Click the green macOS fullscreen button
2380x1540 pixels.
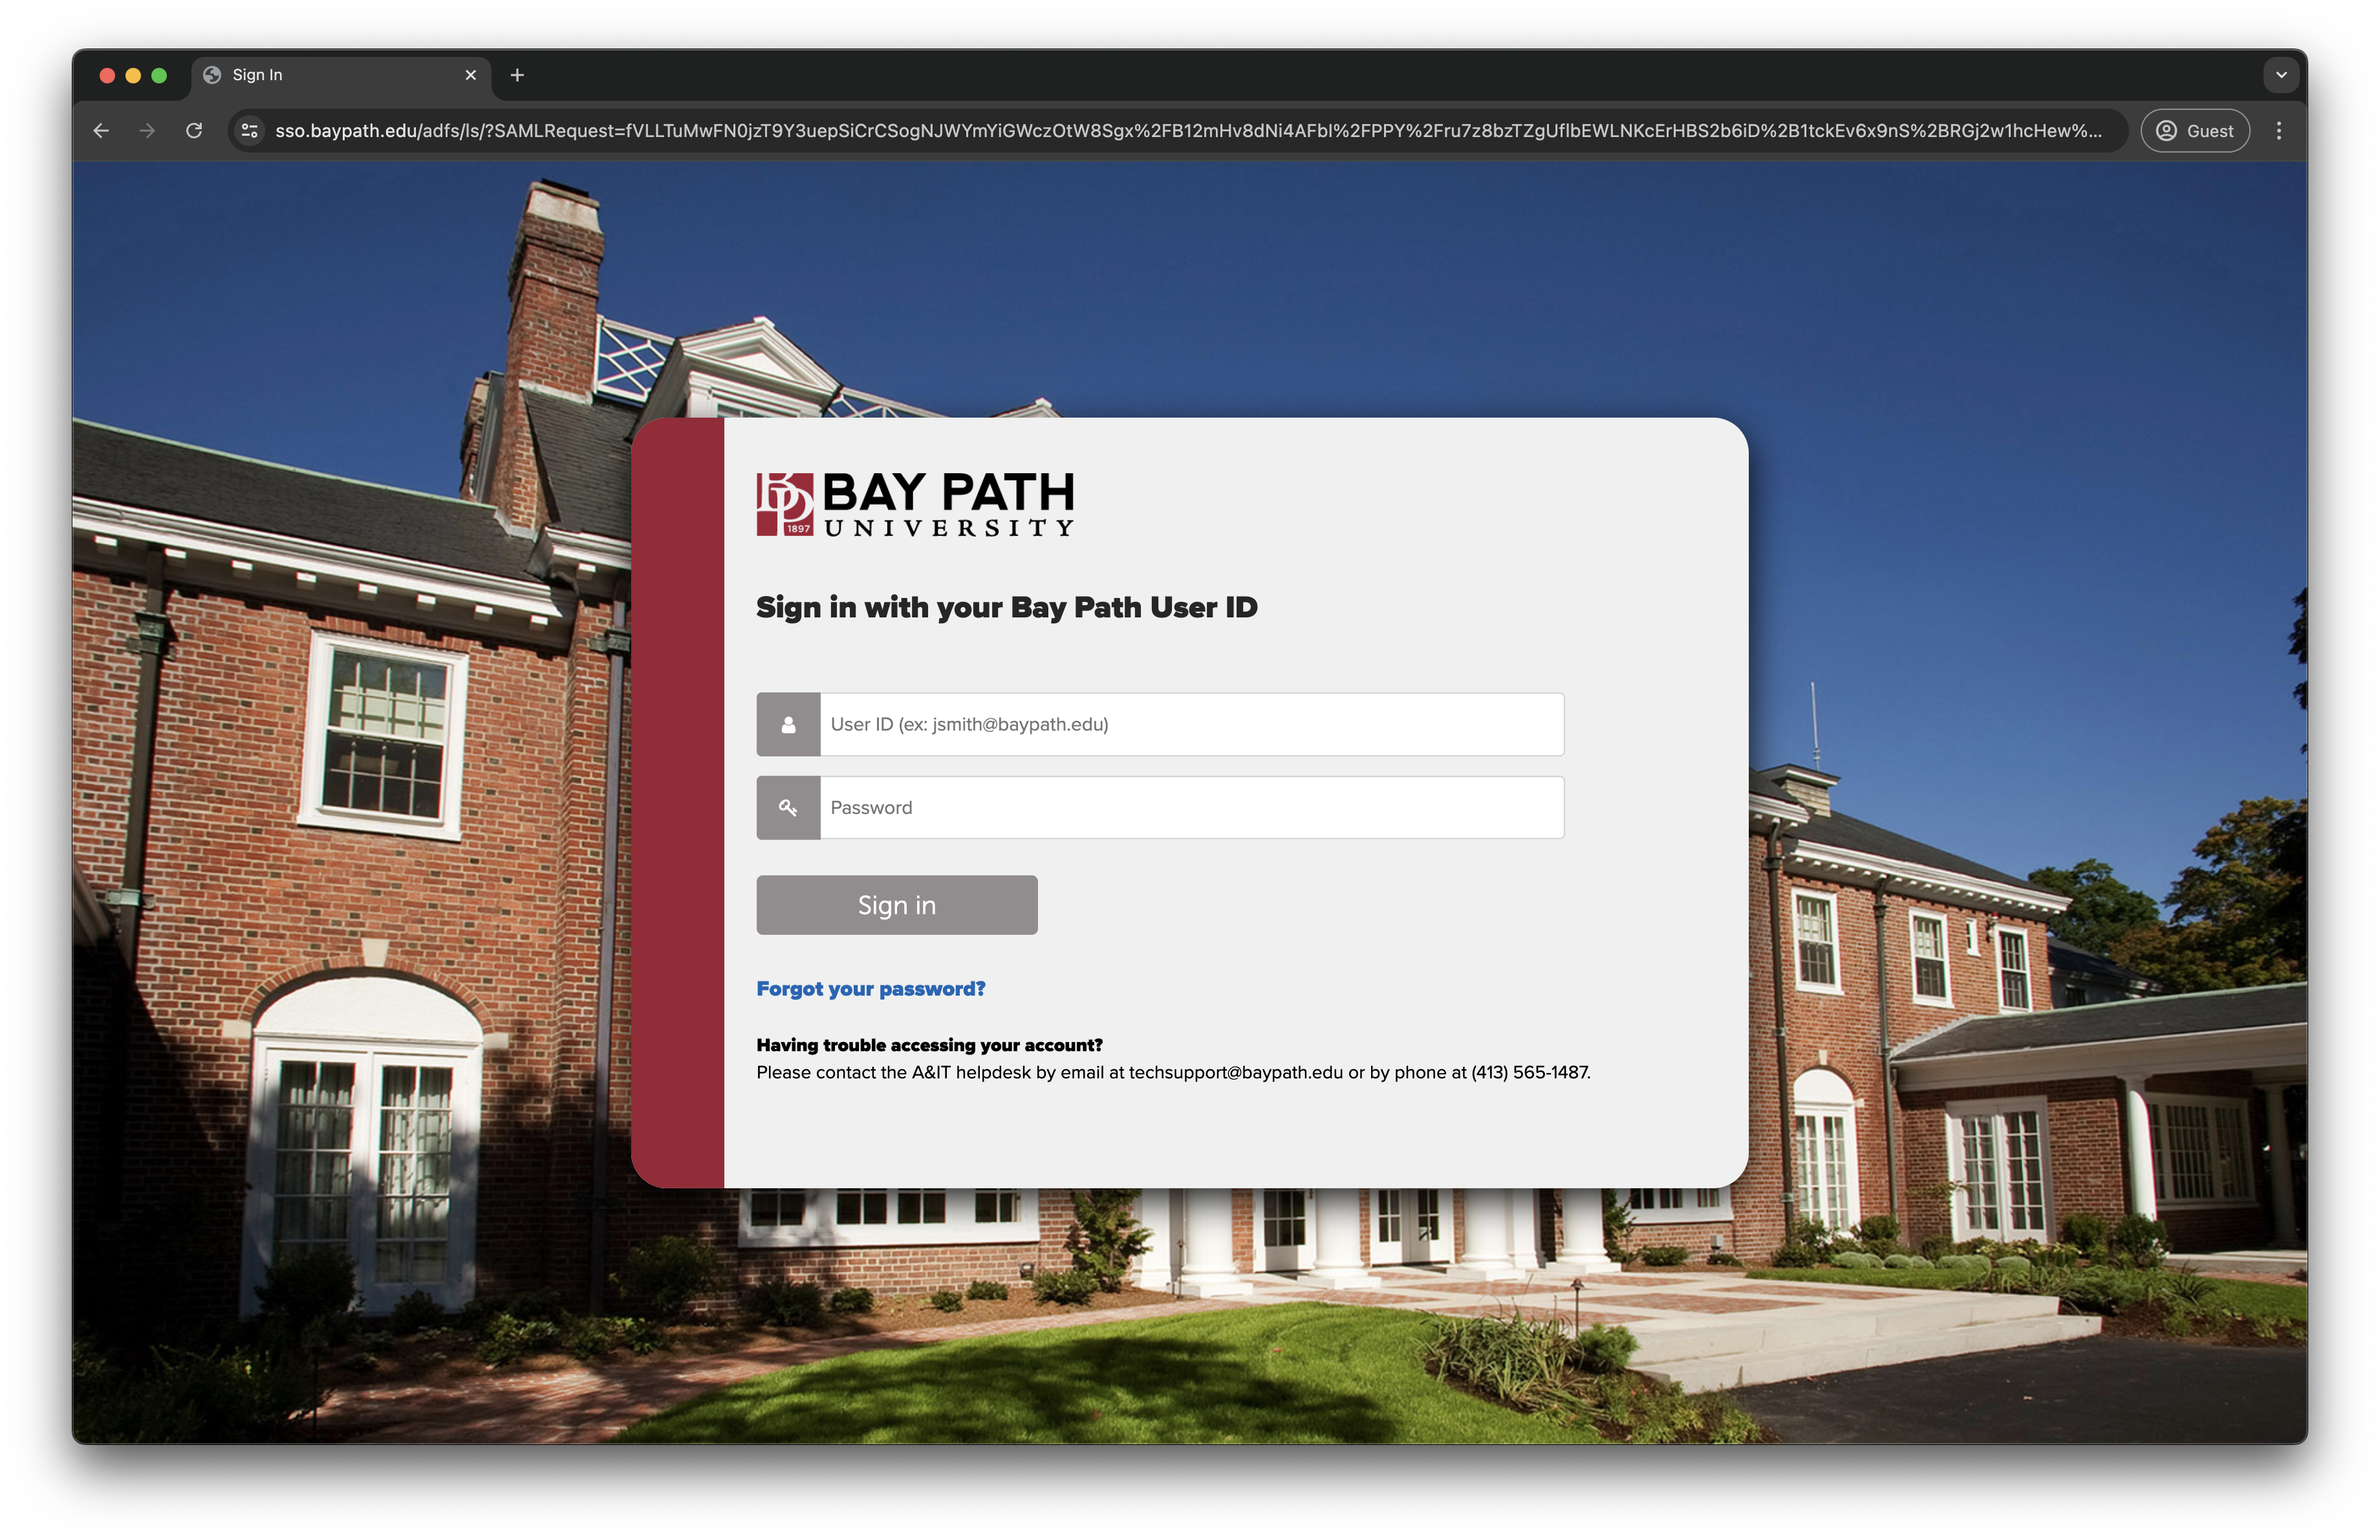coord(159,75)
